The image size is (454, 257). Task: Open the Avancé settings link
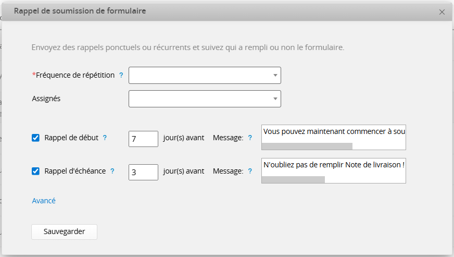pyautogui.click(x=44, y=201)
